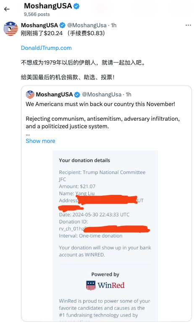Click verified badge in the quoted post
This screenshot has width=194, height=324.
click(77, 95)
